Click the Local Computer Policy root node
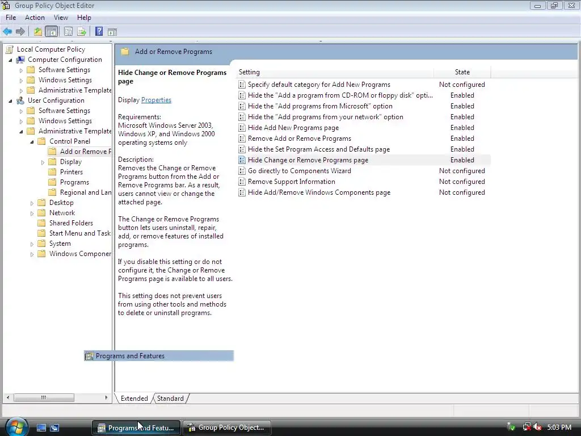581x436 pixels. [50, 49]
